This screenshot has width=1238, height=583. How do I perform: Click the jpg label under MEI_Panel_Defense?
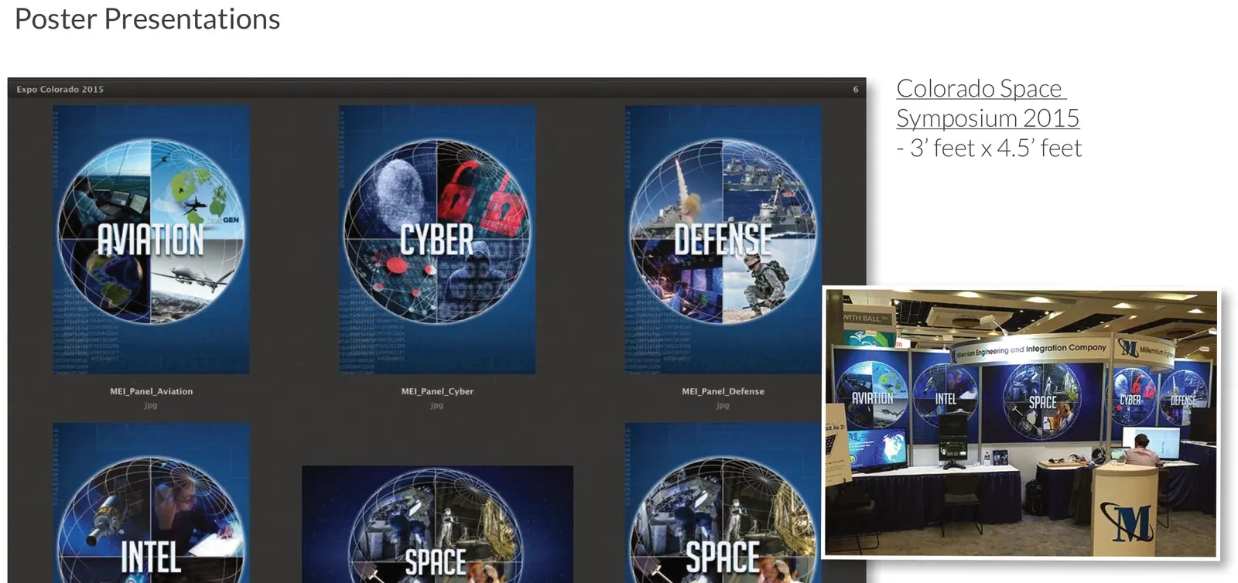pos(723,405)
